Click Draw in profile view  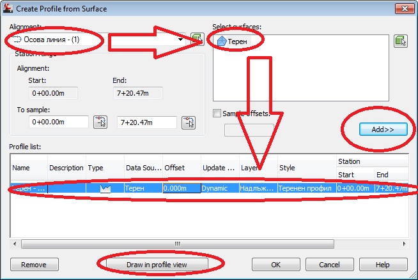(157, 265)
